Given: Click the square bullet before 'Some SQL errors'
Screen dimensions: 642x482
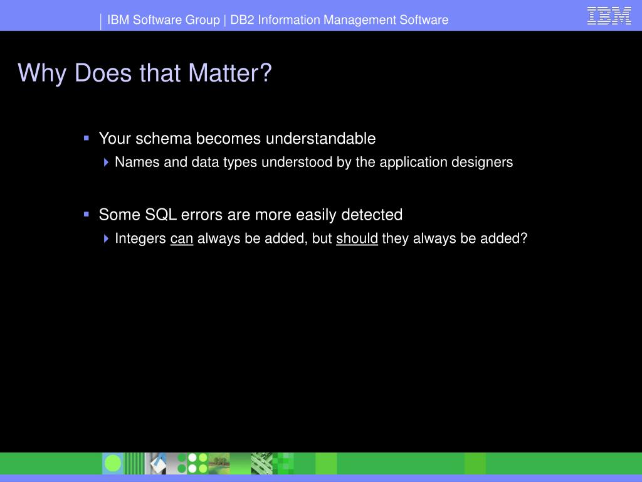Looking at the screenshot, I should click(87, 214).
